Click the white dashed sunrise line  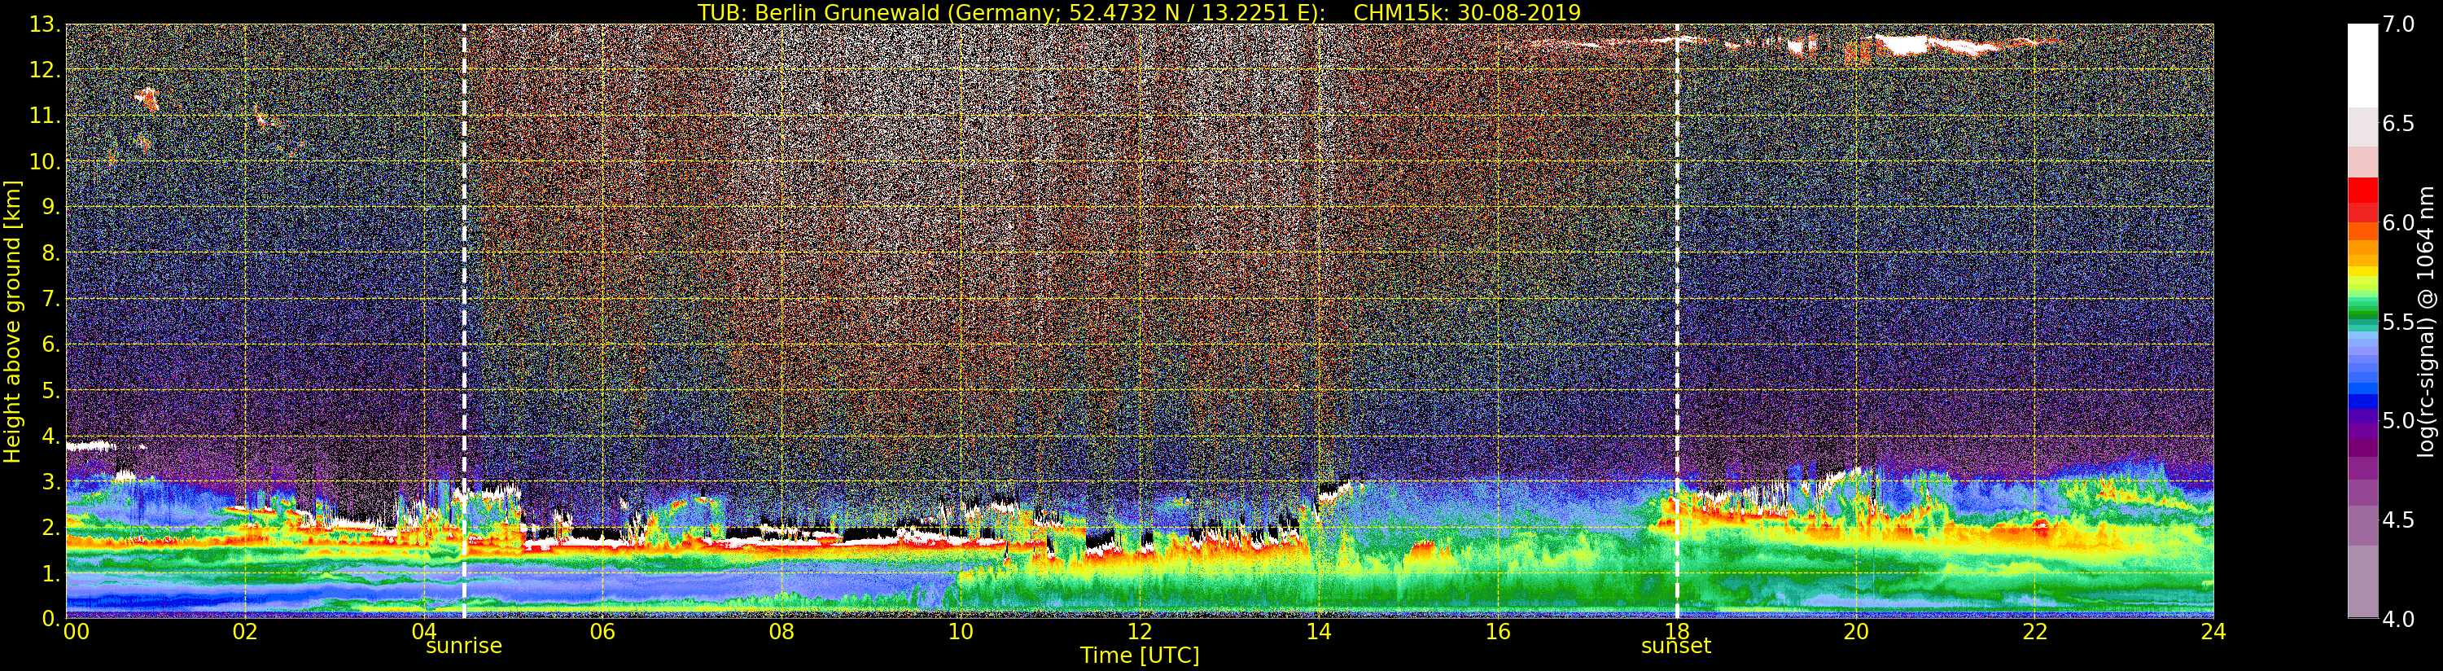(x=464, y=321)
